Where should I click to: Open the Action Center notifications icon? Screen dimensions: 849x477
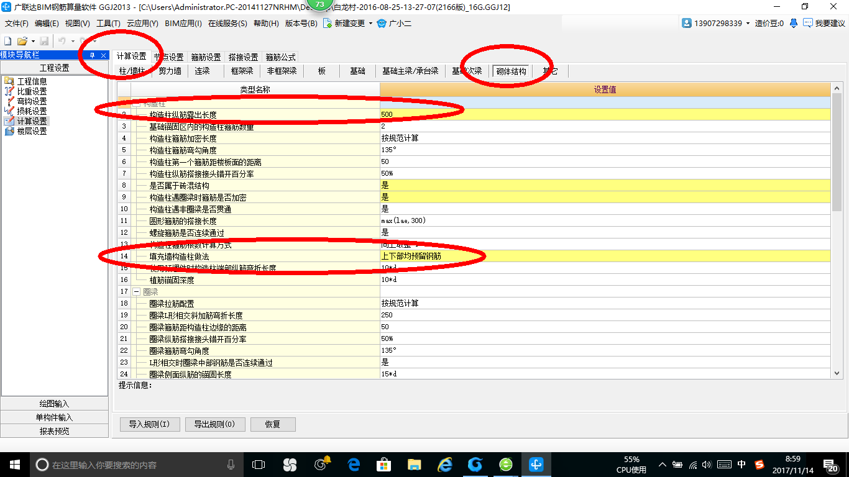pos(830,465)
